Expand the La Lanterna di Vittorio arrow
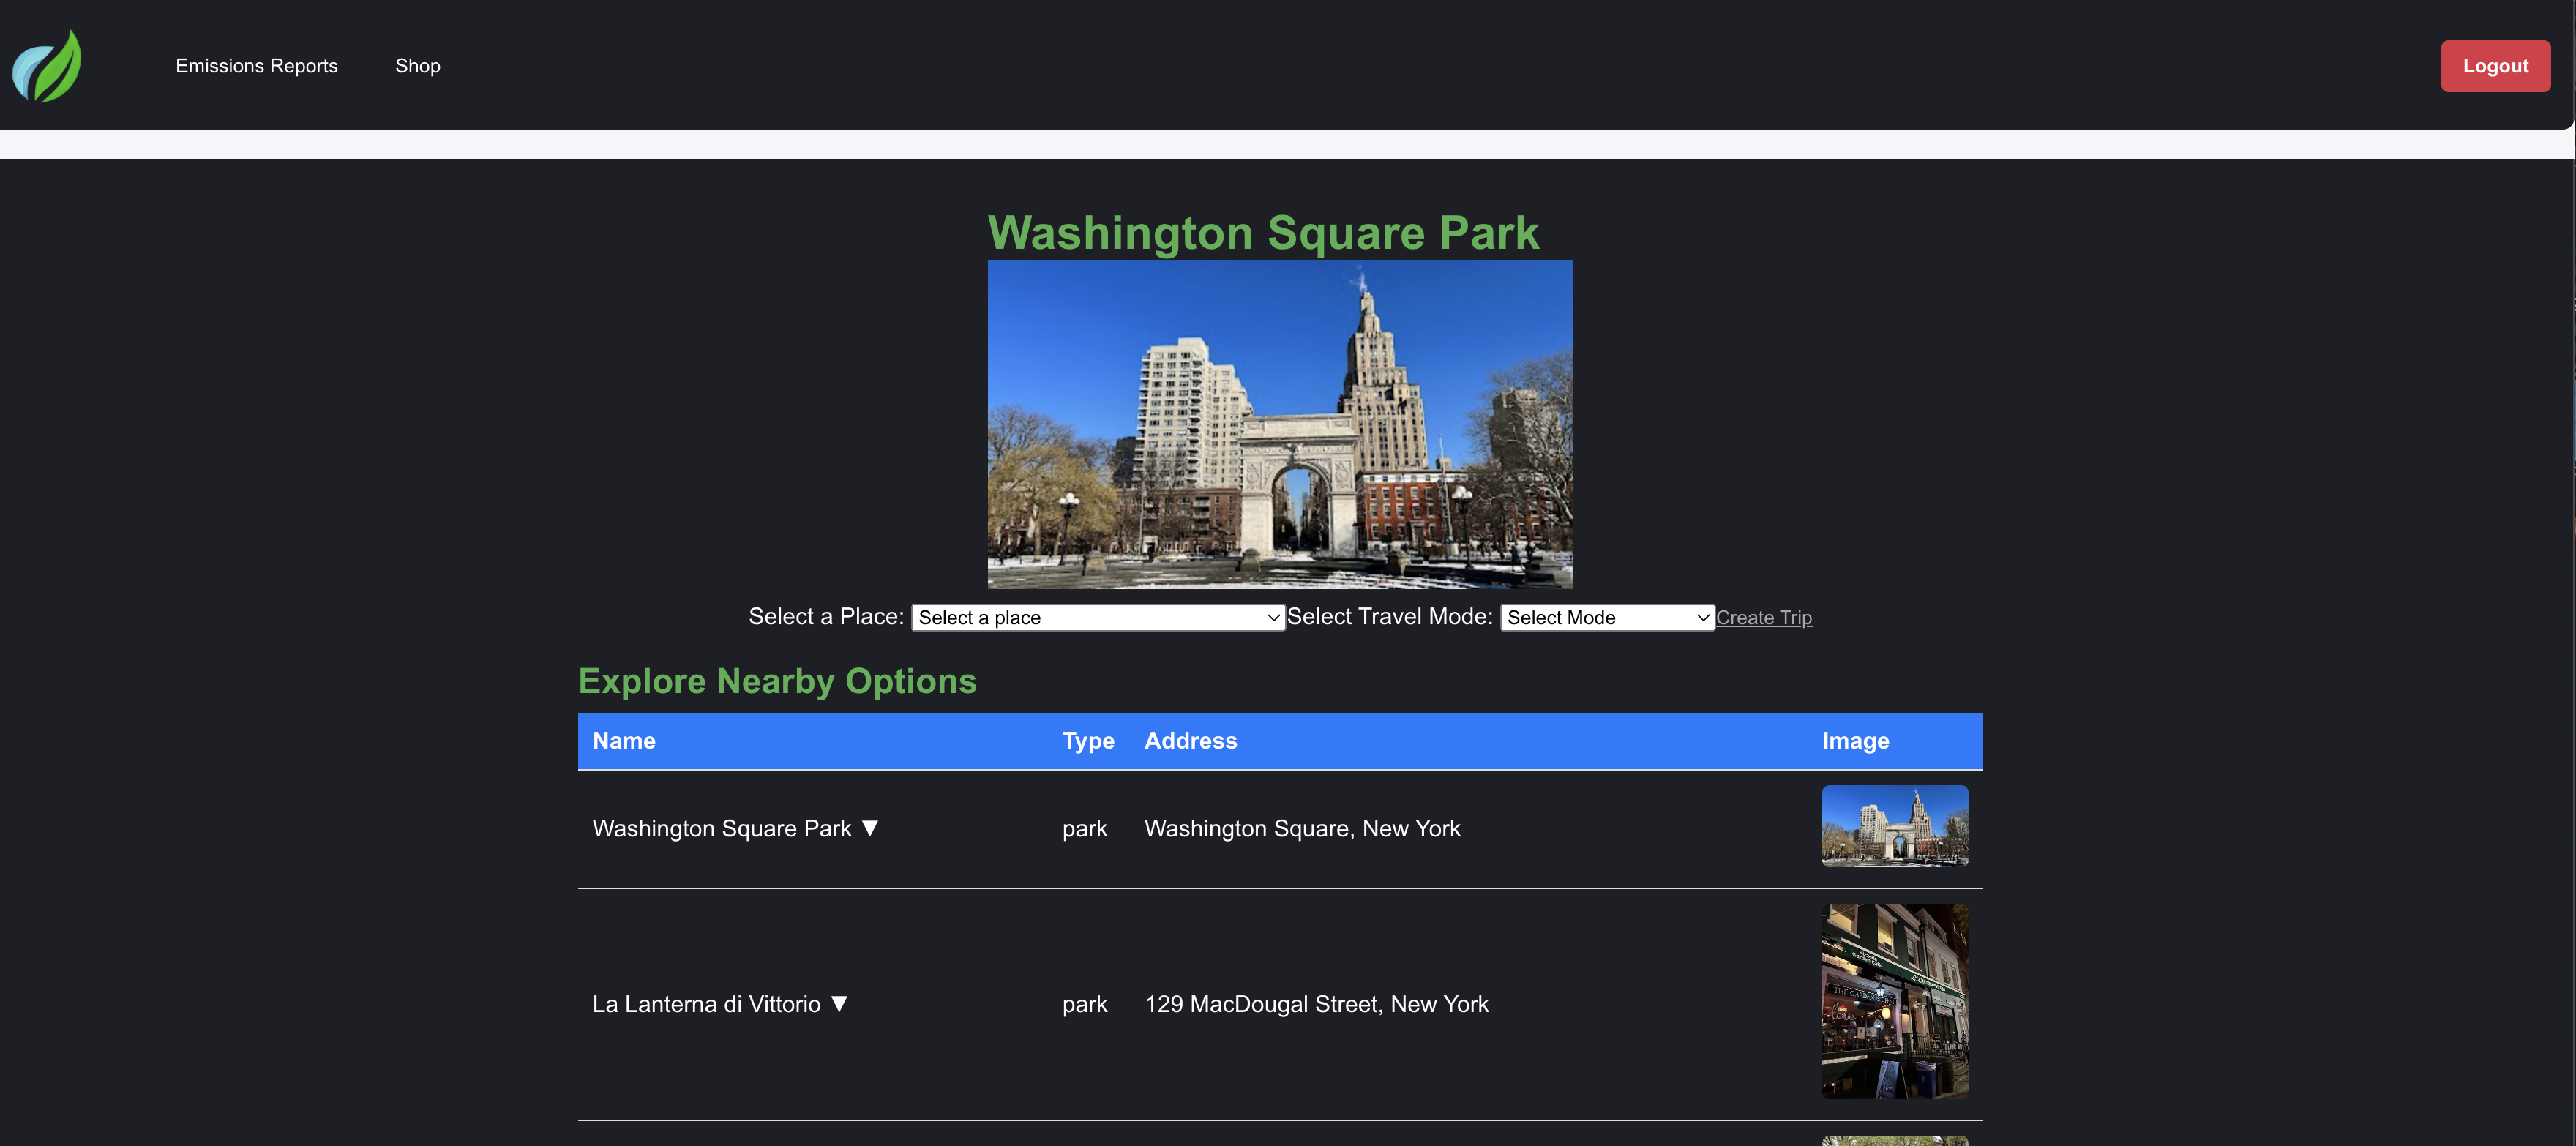 839,1003
